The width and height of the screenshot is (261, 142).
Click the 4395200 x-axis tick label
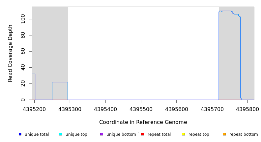coord(34,109)
